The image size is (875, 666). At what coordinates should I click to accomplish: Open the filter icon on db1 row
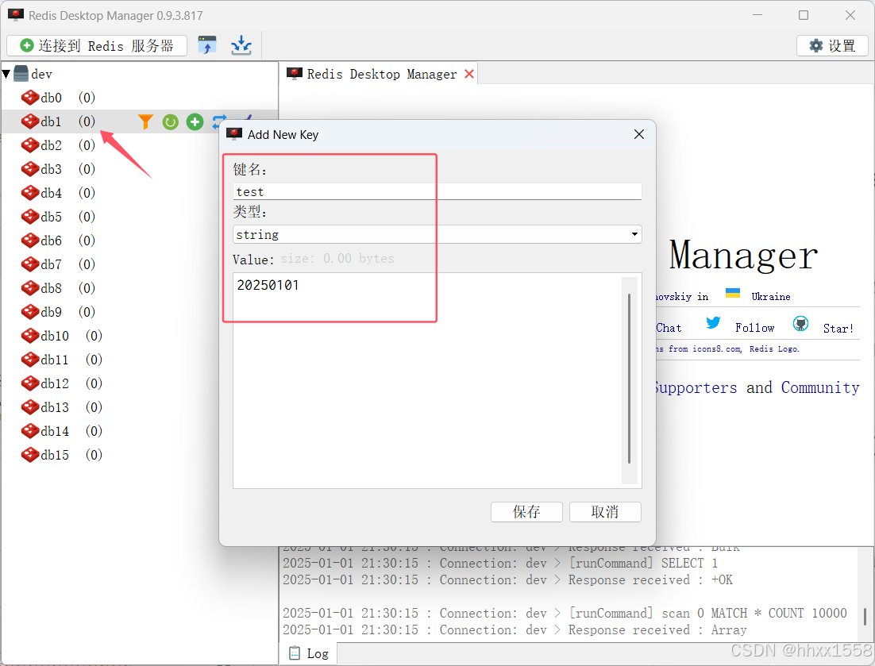point(145,121)
